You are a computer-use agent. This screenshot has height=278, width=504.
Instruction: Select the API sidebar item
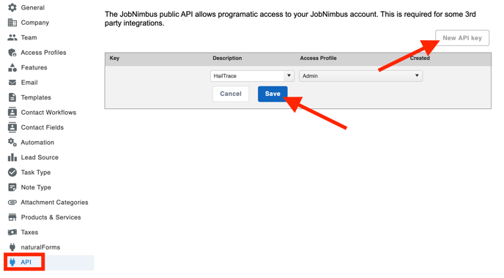click(x=49, y=262)
